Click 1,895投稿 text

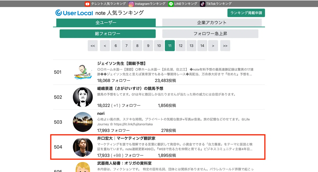[167, 155]
